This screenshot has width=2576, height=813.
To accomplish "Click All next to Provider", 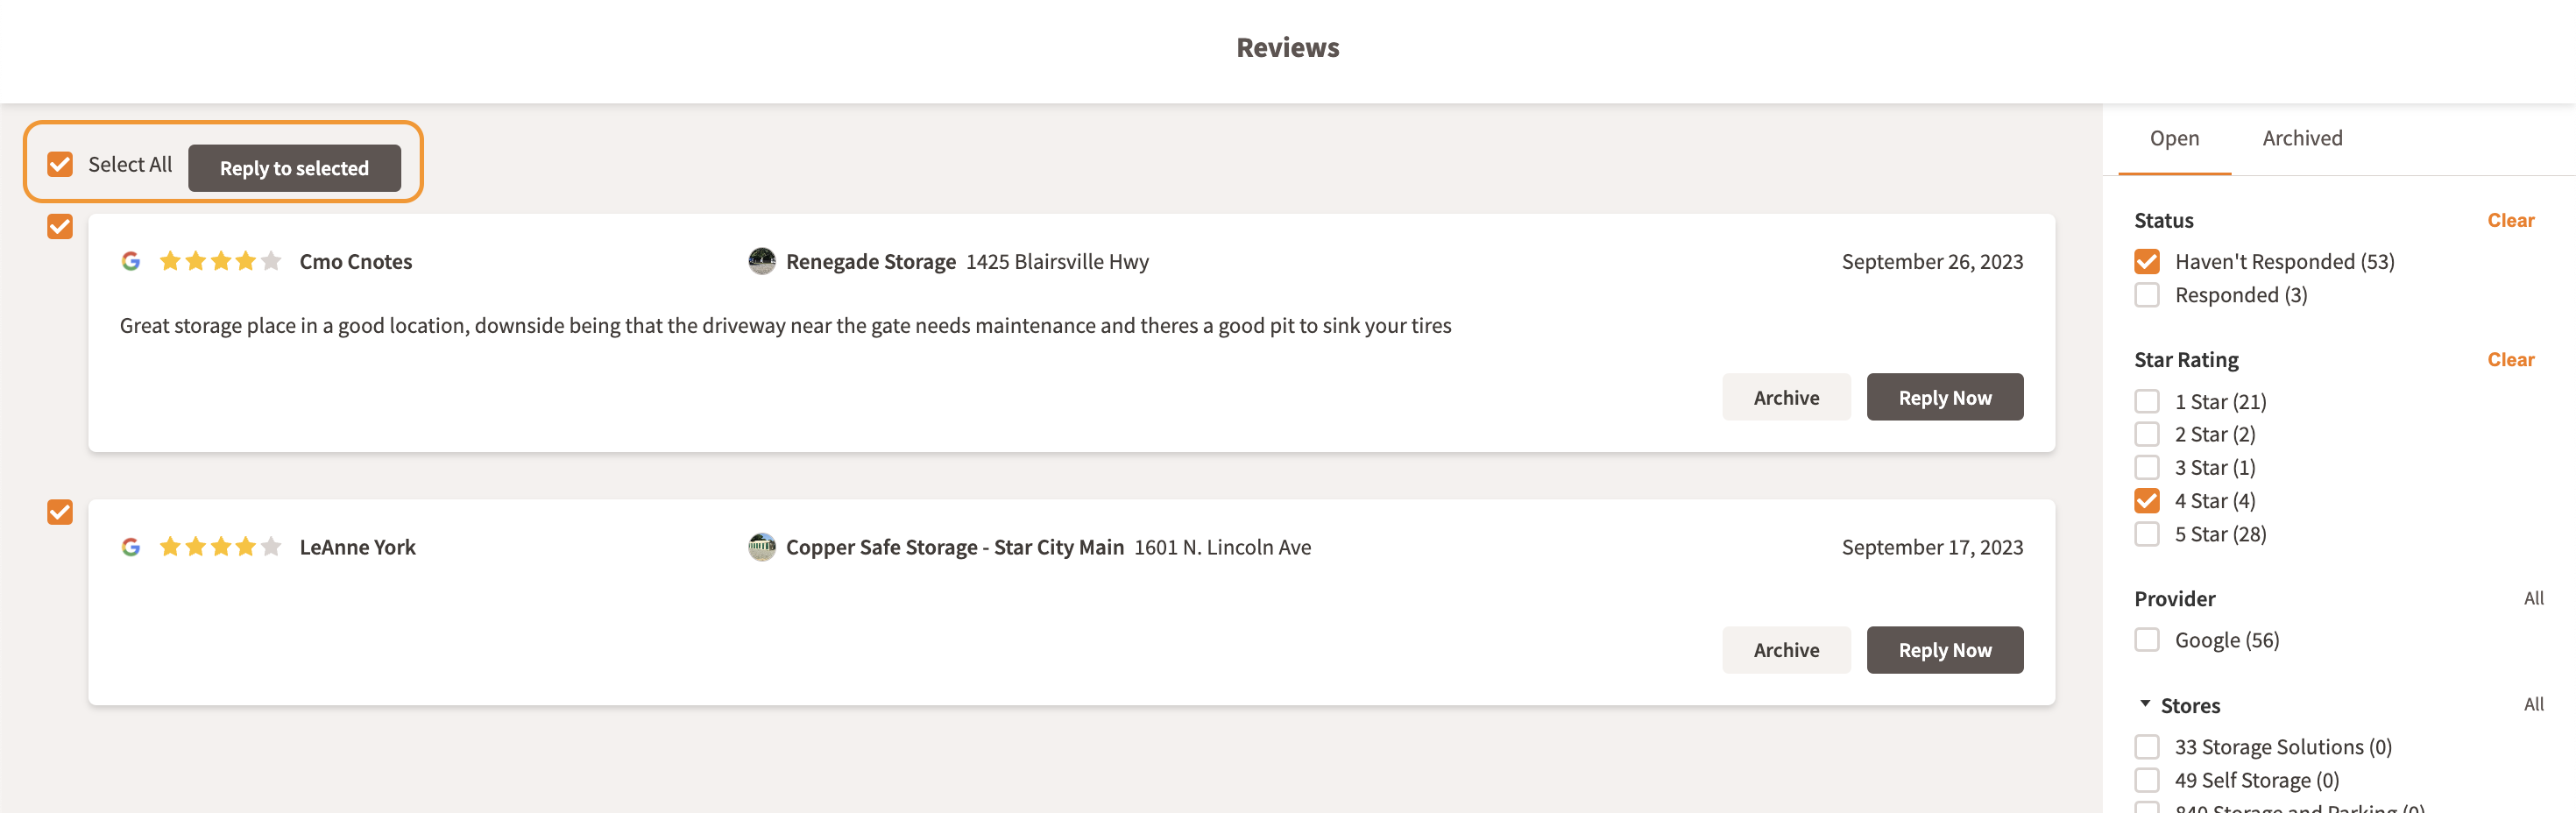I will point(2533,598).
